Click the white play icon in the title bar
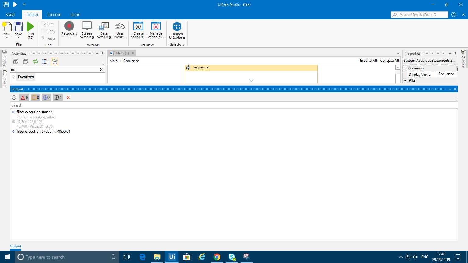 (x=15, y=5)
